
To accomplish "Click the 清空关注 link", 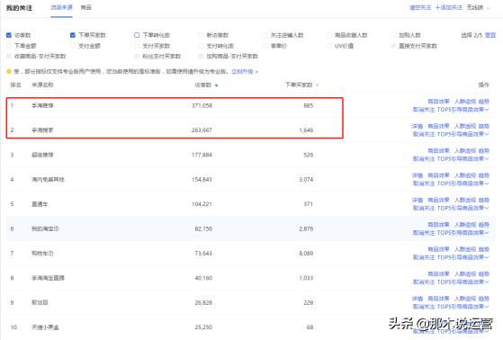I will coord(420,7).
